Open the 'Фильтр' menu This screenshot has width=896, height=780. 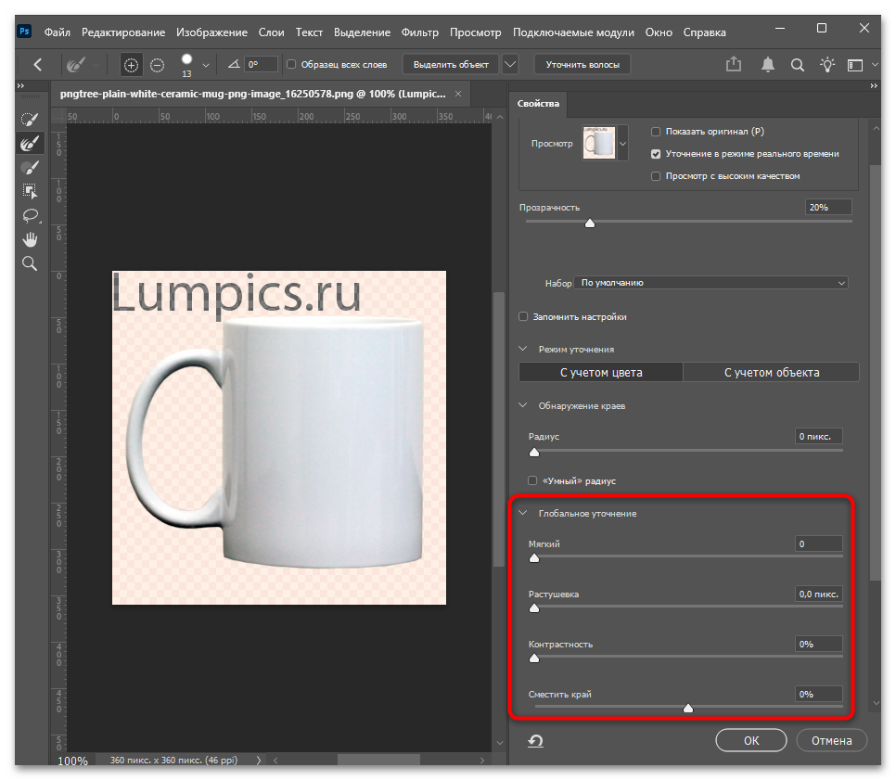click(x=420, y=32)
